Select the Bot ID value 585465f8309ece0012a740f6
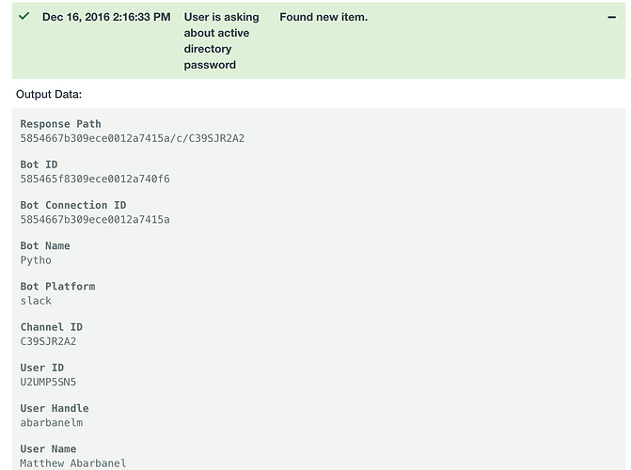631x470 pixels. coord(95,179)
